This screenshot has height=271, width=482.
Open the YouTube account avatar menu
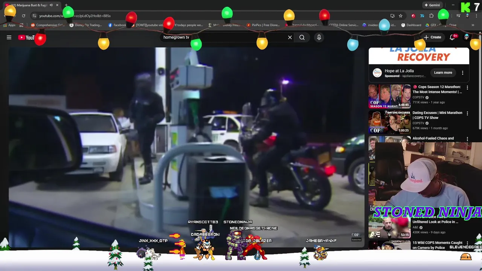pos(467,37)
